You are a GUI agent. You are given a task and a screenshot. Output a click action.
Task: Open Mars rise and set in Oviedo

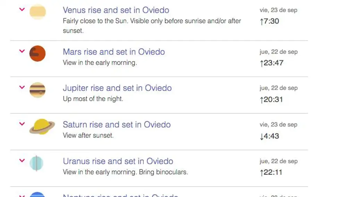click(x=114, y=52)
